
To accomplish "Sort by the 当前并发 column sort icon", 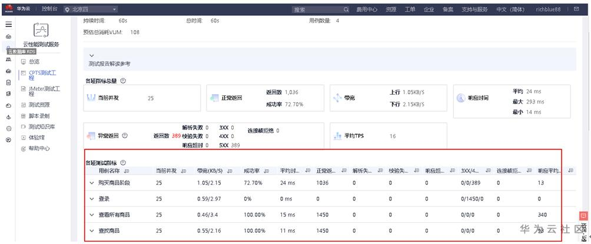I will click(x=184, y=171).
